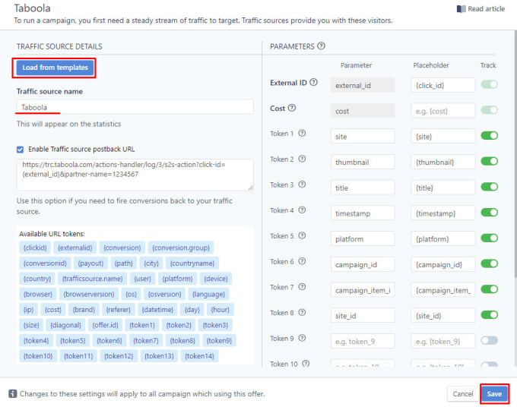Insert the {browserversion} URL token
Screen dimensions: 517x407
(89, 294)
